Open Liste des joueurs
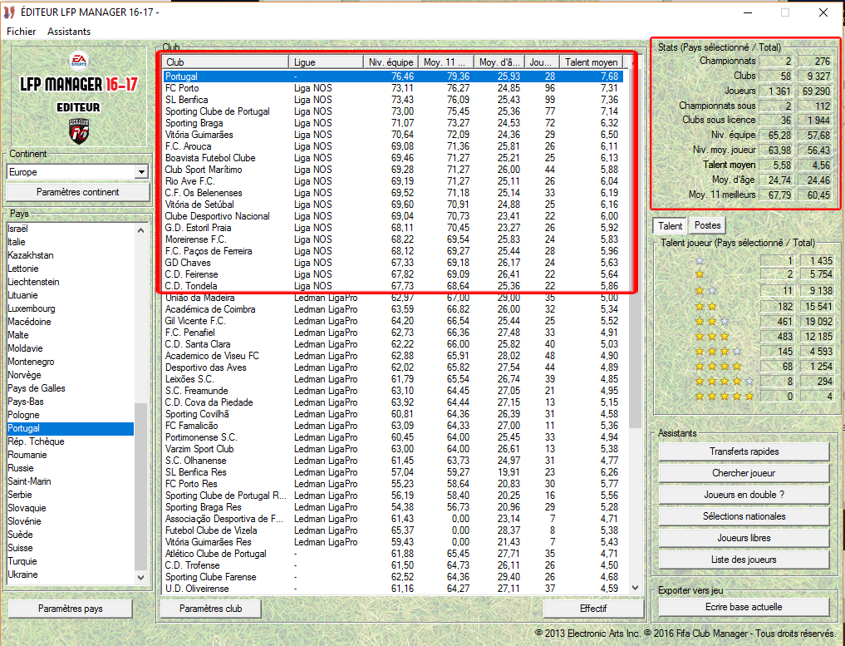The image size is (845, 646). click(x=744, y=560)
